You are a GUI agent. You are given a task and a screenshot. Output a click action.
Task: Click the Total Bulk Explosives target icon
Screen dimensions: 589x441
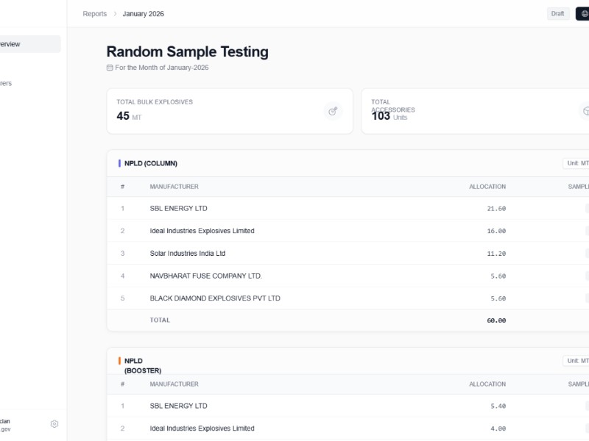[x=333, y=111]
